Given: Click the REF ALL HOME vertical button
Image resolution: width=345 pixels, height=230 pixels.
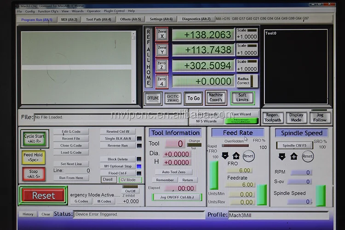Looking at the screenshot, I should (148, 57).
